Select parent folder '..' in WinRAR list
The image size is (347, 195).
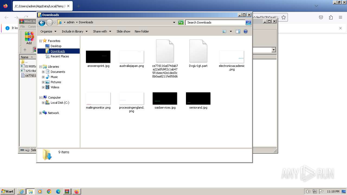point(24,62)
